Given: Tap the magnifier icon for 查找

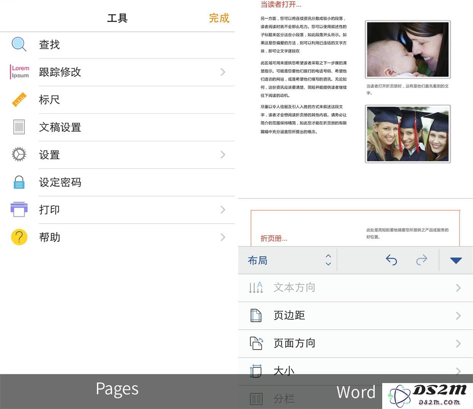Looking at the screenshot, I should (x=19, y=44).
